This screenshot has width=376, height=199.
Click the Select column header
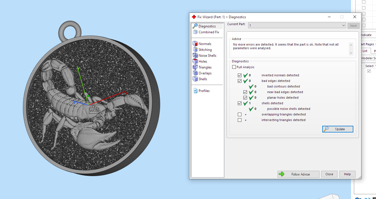click(x=369, y=66)
